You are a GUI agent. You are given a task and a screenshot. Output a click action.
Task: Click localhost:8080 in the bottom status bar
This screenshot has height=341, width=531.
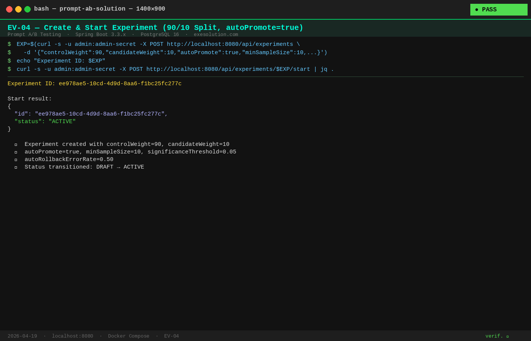(72, 336)
